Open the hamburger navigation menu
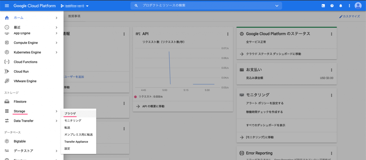 coord(7,6)
